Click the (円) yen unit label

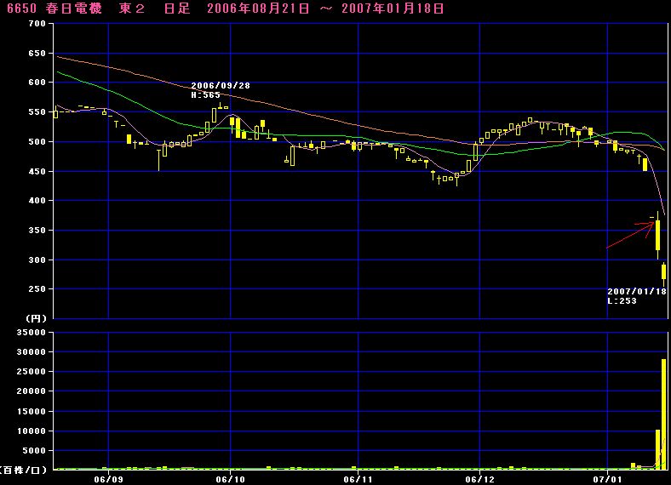click(x=37, y=318)
